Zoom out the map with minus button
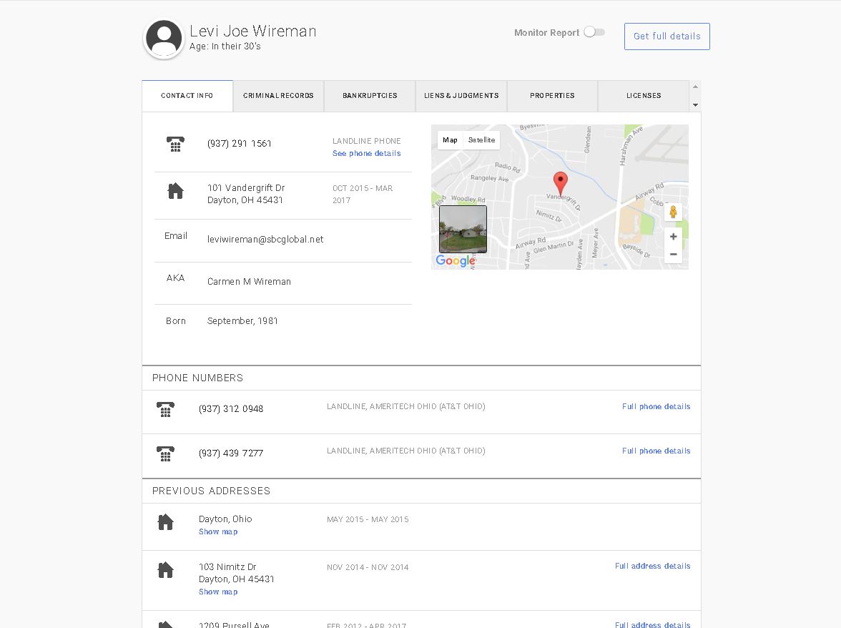The image size is (841, 628). pyautogui.click(x=673, y=254)
